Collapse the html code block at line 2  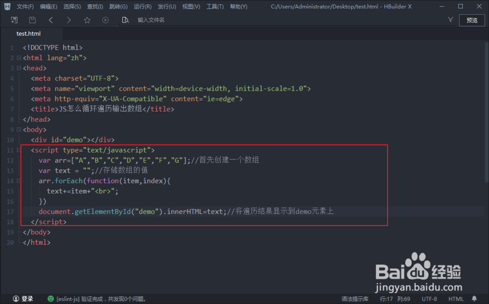point(19,57)
